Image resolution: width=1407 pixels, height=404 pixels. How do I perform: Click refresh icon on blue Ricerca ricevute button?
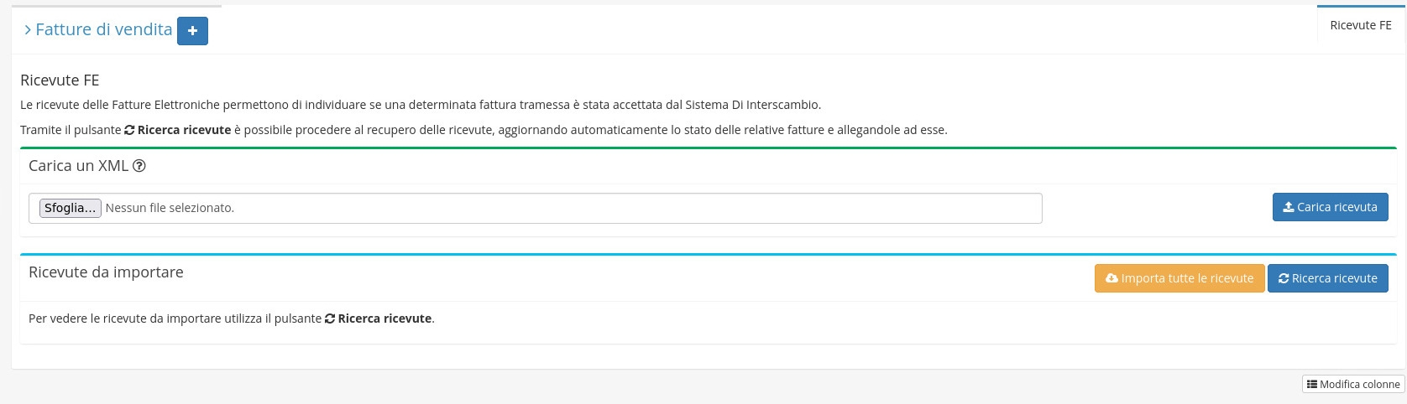[x=1284, y=278]
